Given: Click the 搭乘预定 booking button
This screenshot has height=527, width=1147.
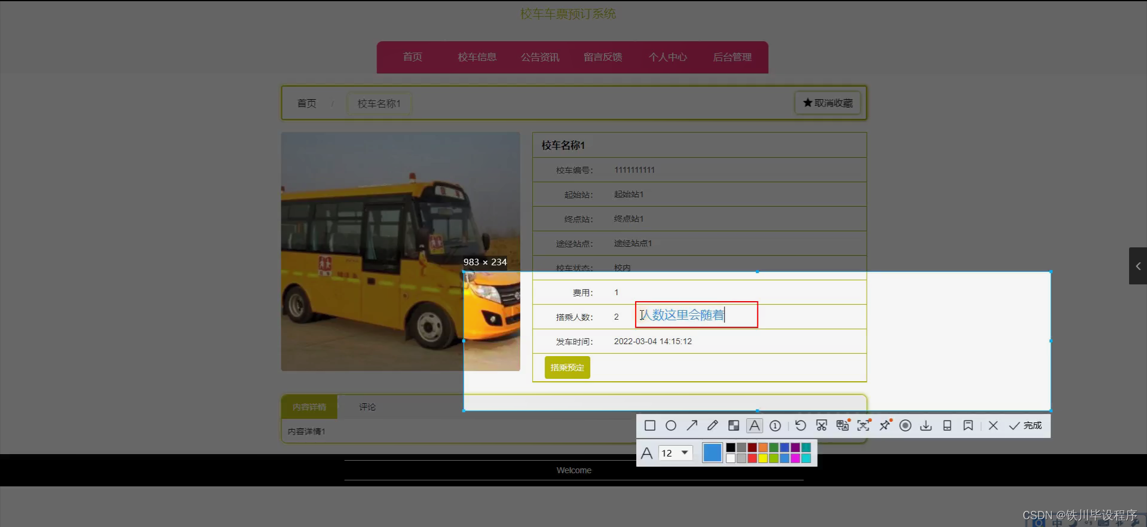Looking at the screenshot, I should [567, 367].
